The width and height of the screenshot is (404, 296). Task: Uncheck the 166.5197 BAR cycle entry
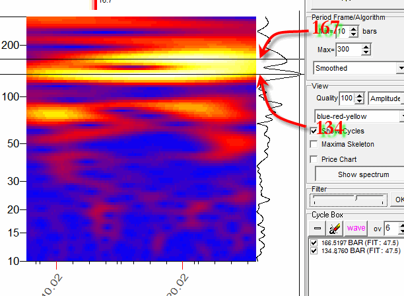click(x=314, y=242)
